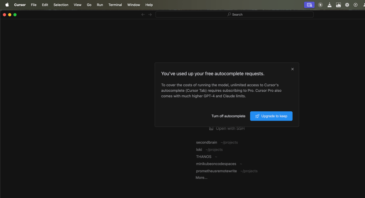Screen dimensions: 365x198
Task: Click the chart-style menu bar icon
Action: (x=339, y=5)
